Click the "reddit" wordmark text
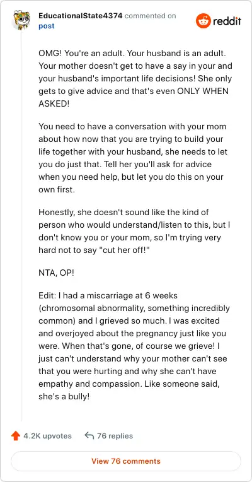Viewport: 252px width, 482px height. tap(227, 21)
